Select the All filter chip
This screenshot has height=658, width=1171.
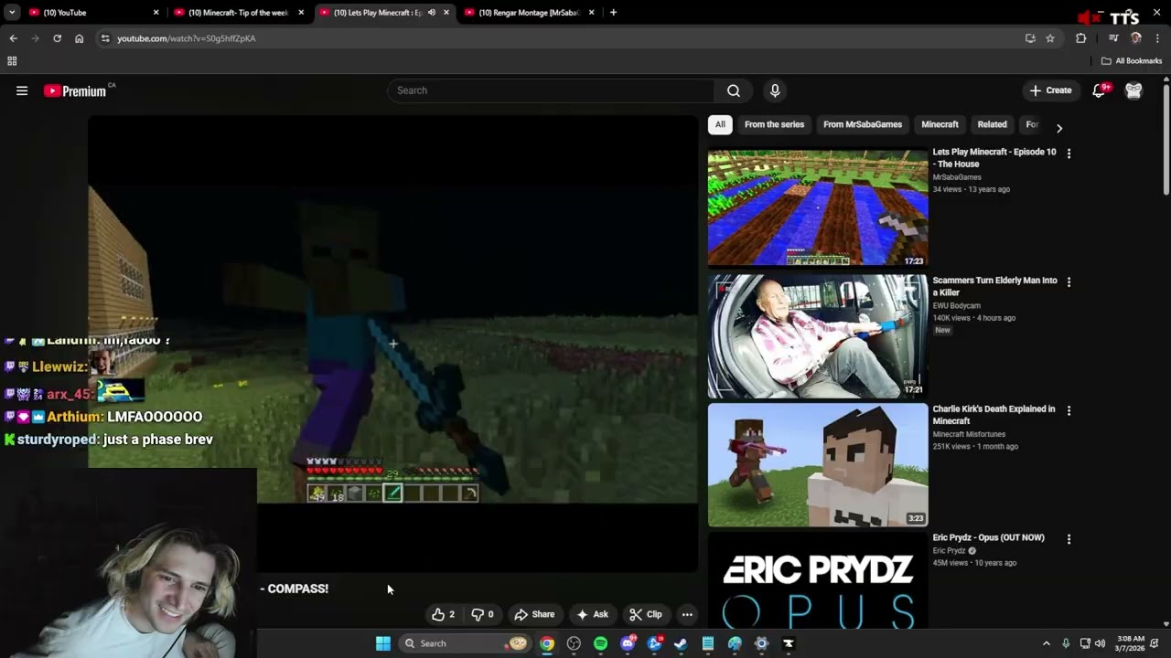tap(720, 124)
